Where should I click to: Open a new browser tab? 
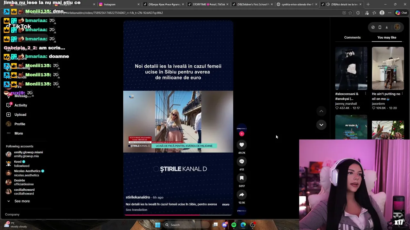click(368, 4)
